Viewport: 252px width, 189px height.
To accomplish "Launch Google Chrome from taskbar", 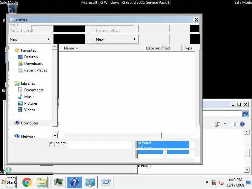I will (x=27, y=182).
